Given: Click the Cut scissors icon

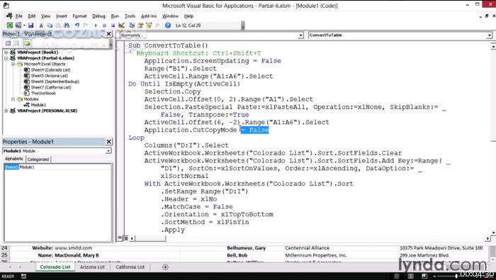Looking at the screenshot, I should click(41, 26).
